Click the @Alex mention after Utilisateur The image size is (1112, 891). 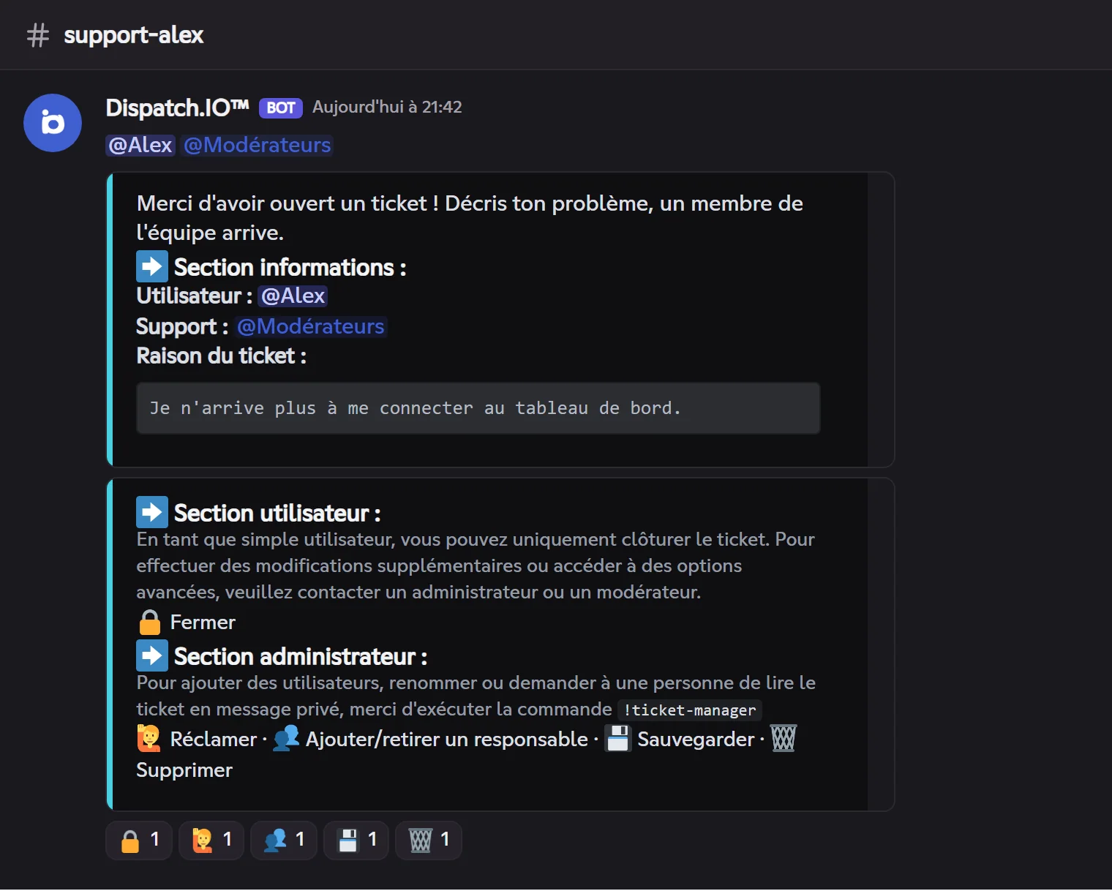[x=293, y=296]
